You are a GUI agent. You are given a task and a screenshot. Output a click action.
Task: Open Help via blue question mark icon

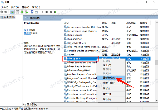tap(32, 12)
